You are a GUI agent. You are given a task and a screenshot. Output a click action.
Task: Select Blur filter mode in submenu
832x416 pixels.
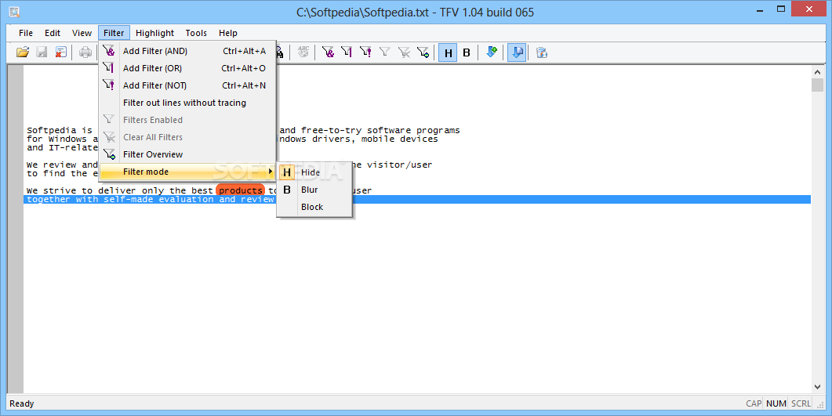[314, 190]
